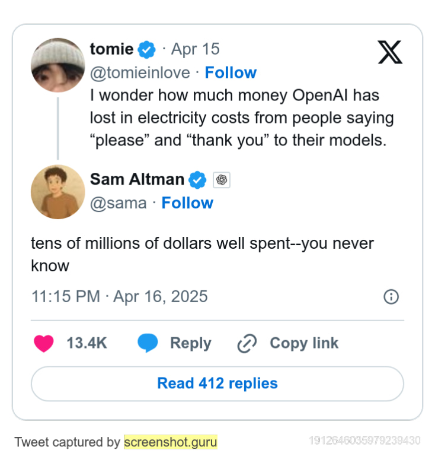Click the blue reply speech bubble icon
435x475 pixels.
point(148,343)
